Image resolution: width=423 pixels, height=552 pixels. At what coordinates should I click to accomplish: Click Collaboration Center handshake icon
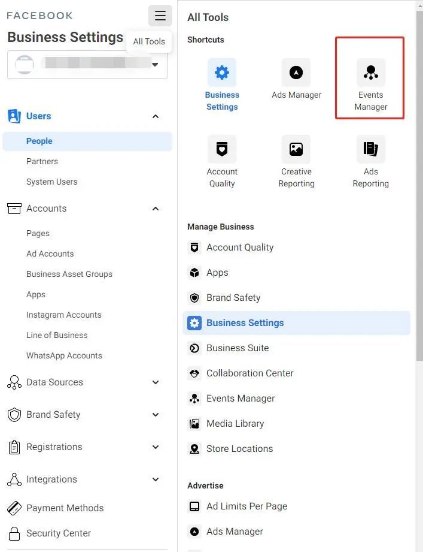[x=194, y=373]
